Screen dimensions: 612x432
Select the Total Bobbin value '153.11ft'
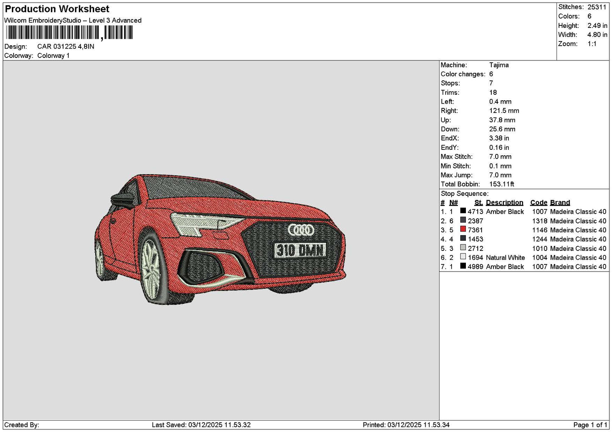point(502,184)
